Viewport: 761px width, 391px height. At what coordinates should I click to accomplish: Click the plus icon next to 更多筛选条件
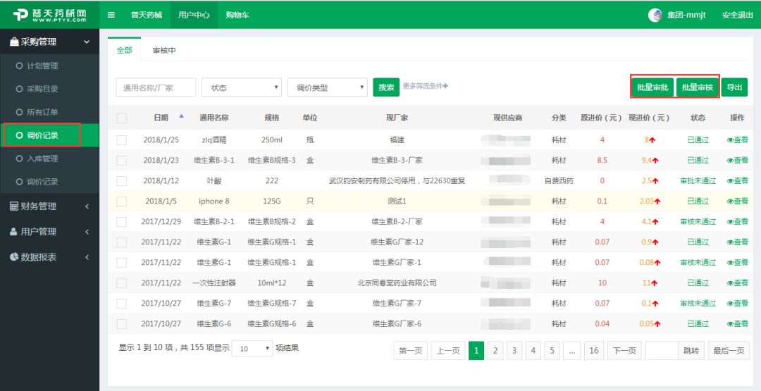[x=445, y=86]
